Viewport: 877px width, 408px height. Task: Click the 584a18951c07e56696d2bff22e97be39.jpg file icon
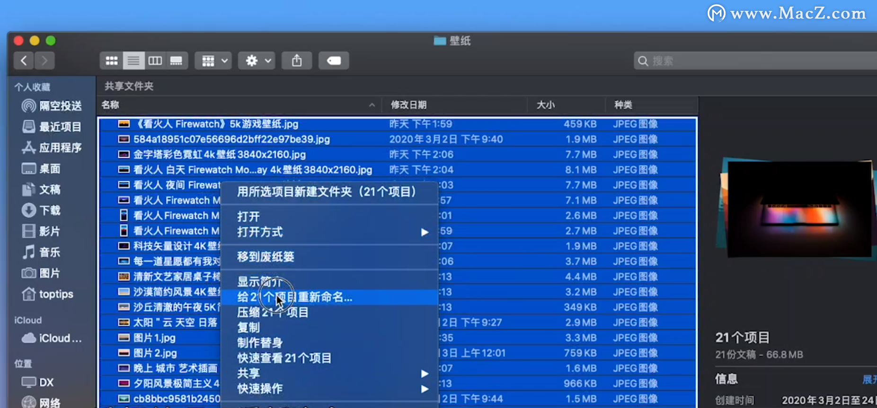click(124, 139)
